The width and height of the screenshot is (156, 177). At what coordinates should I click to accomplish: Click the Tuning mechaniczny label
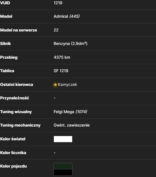click(x=20, y=125)
